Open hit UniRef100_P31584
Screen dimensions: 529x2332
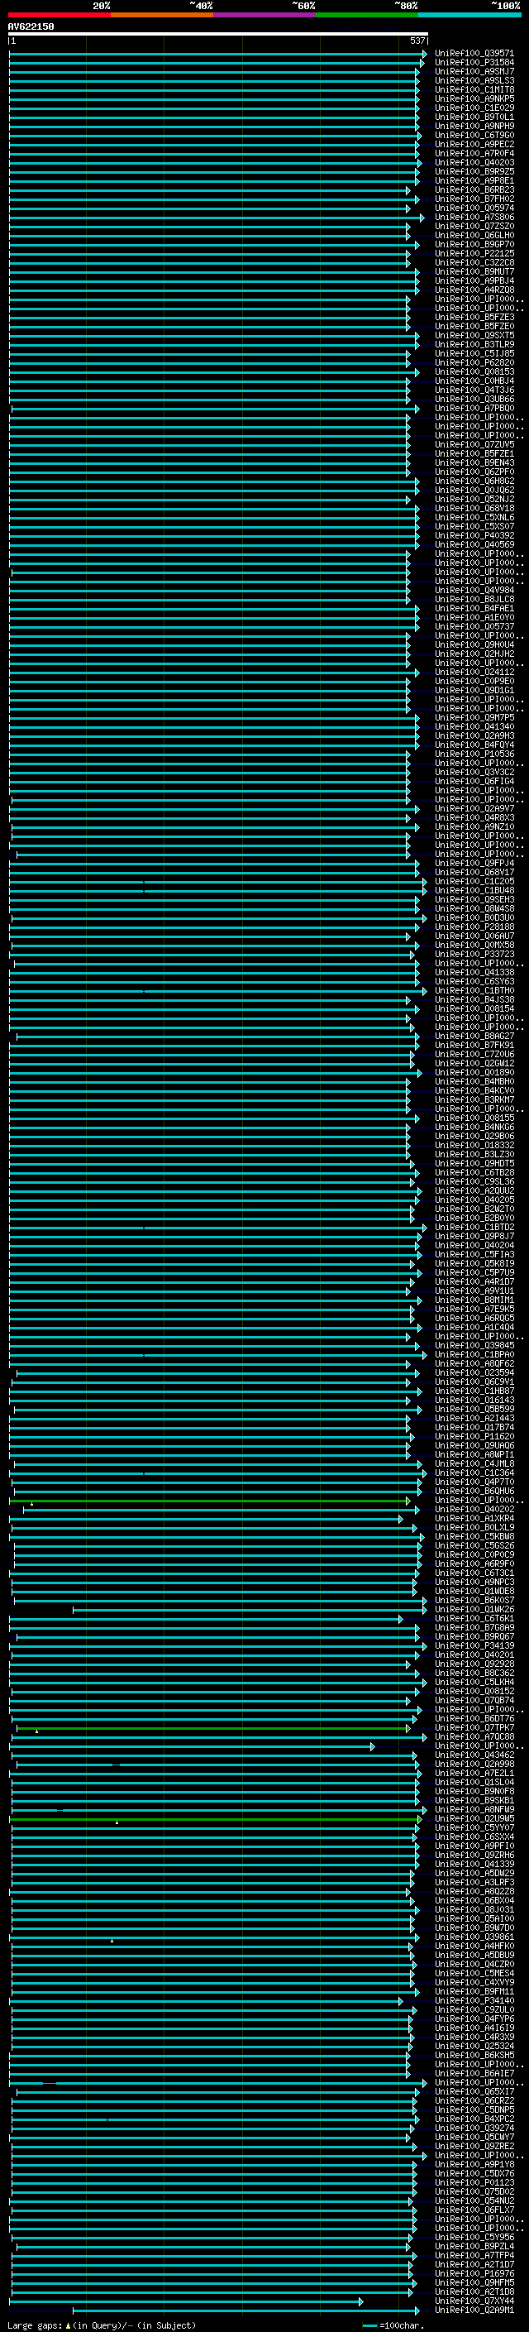[x=474, y=63]
